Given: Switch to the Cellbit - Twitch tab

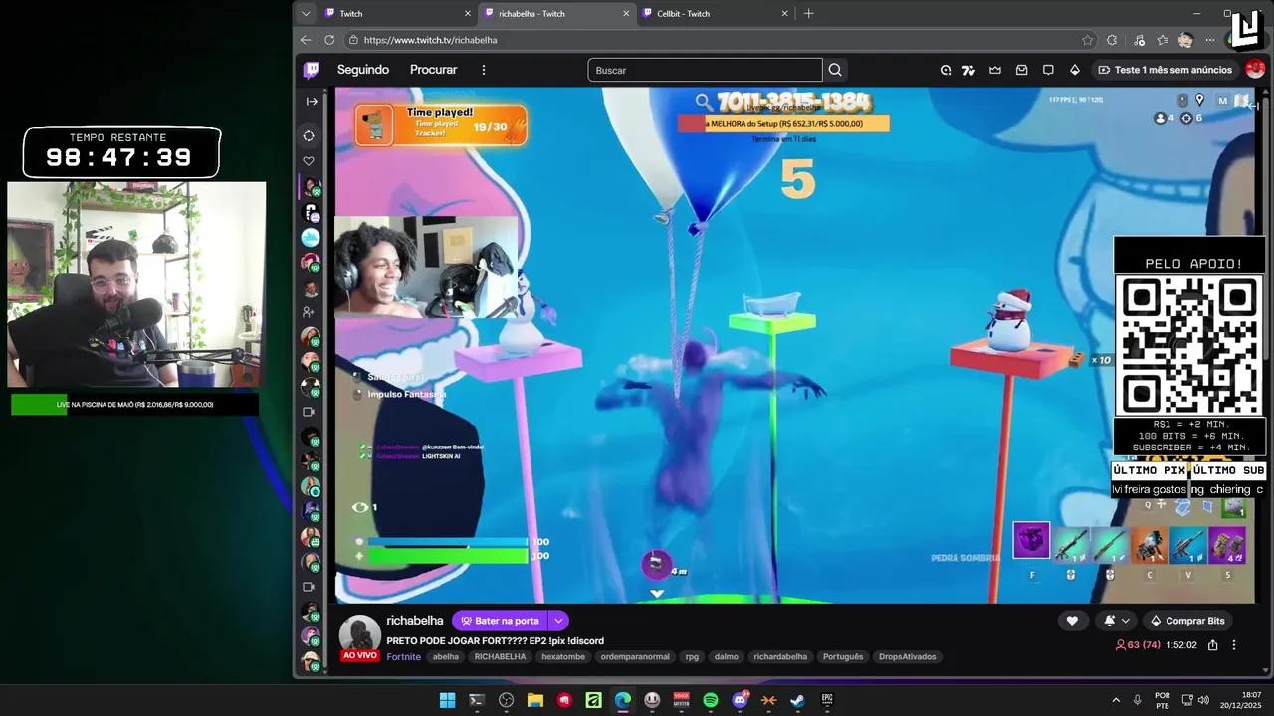Looking at the screenshot, I should [716, 13].
